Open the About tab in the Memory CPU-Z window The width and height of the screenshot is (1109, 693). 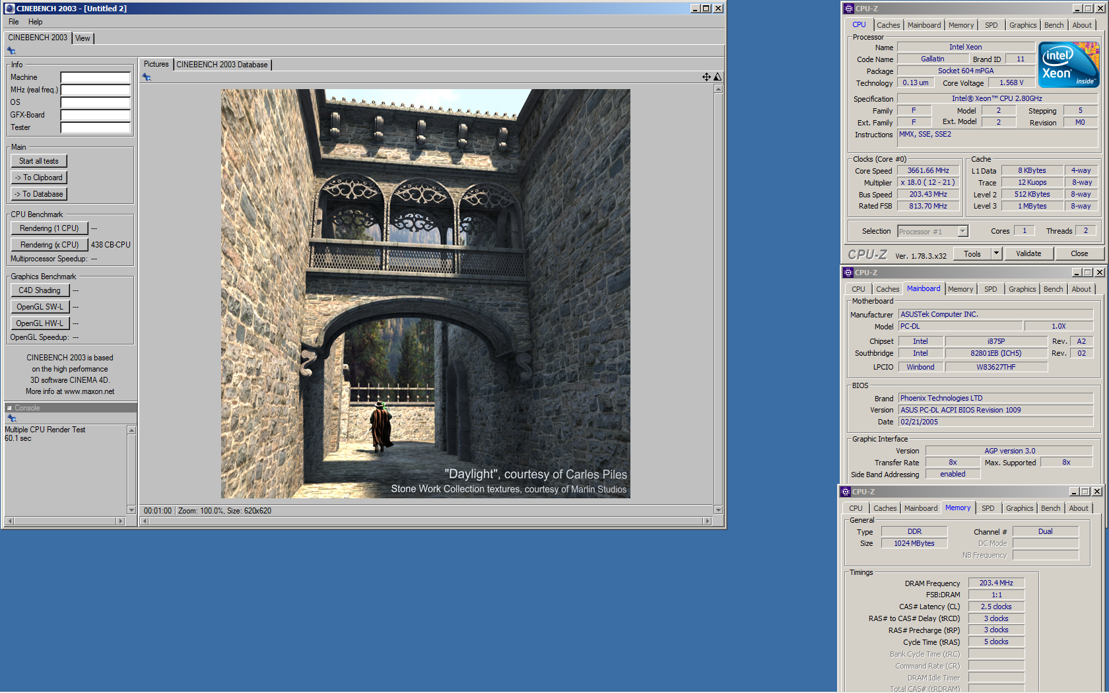point(1079,508)
